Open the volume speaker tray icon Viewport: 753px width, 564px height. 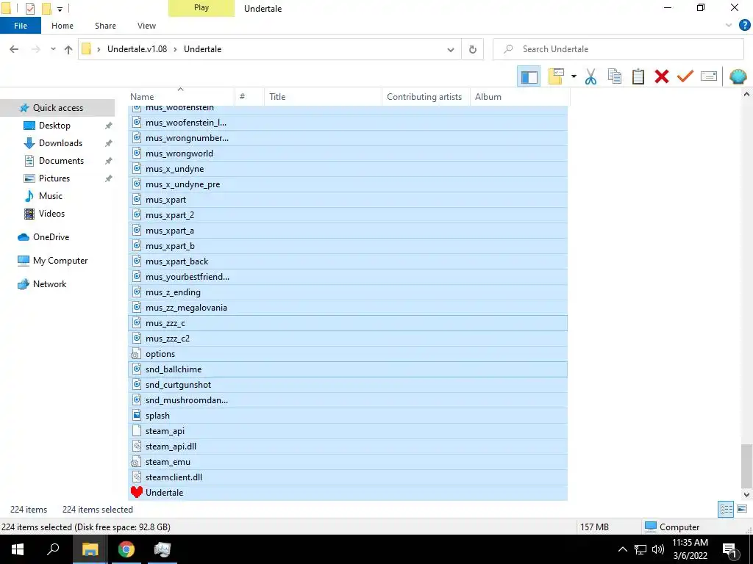pos(658,549)
